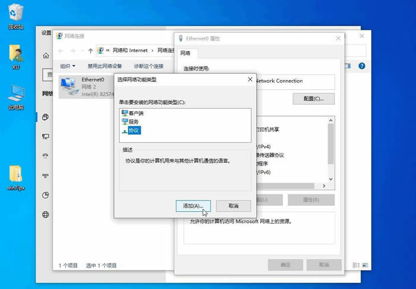Open the win7ipx zip folder
Screen dimensions: 416x289
tap(15, 174)
